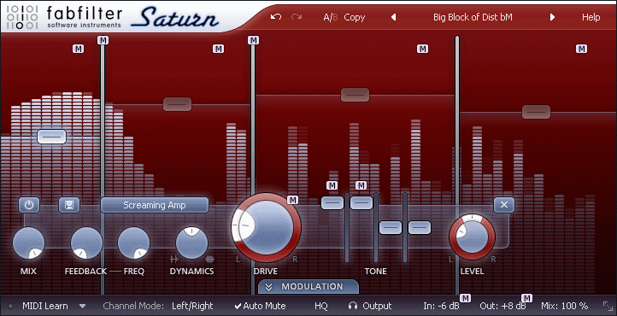
Task: Click the Output headphones icon
Action: pyautogui.click(x=353, y=306)
